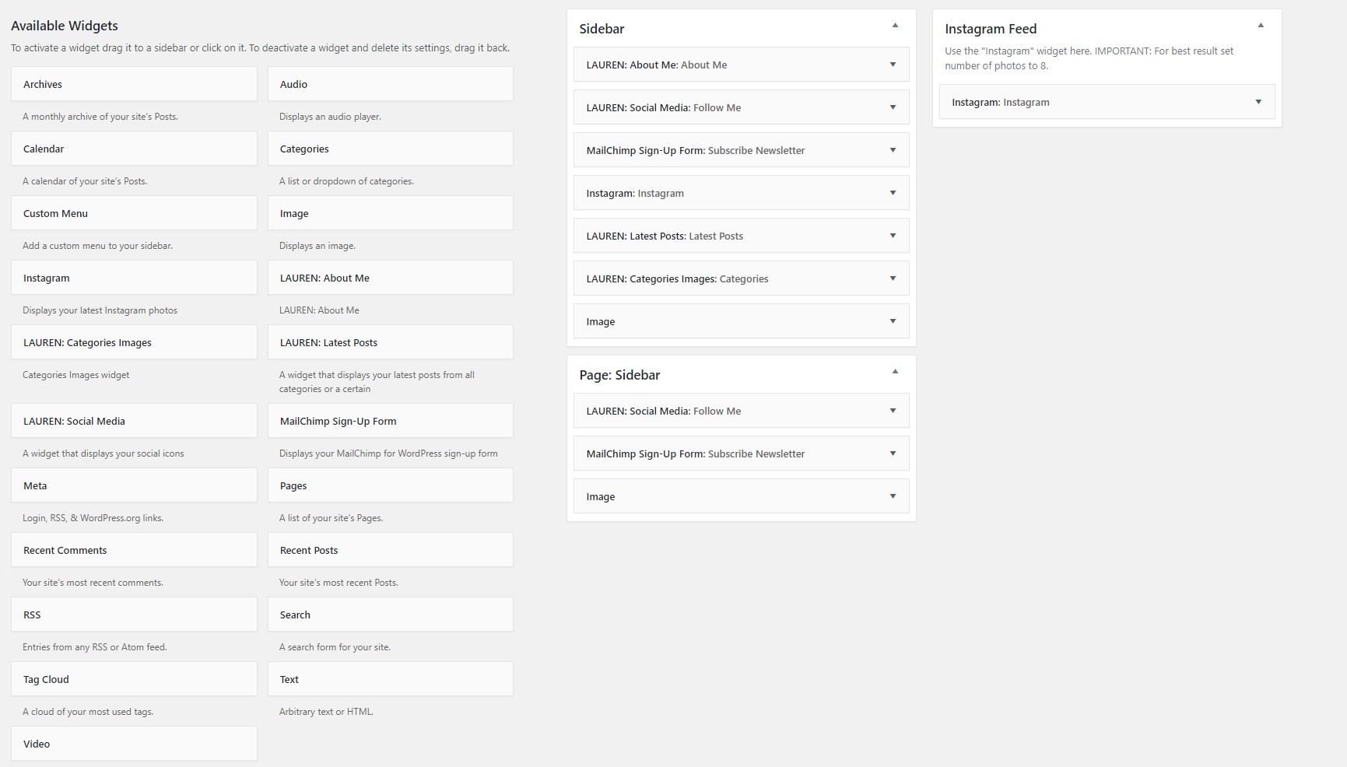Select the Audio available widget
Screen dimensions: 1347x767
(x=390, y=84)
